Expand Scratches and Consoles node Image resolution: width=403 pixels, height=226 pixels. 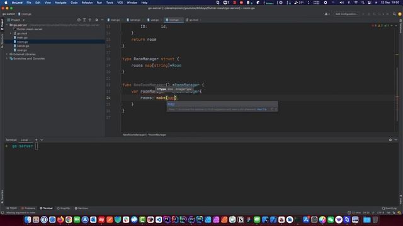[x=7, y=58]
